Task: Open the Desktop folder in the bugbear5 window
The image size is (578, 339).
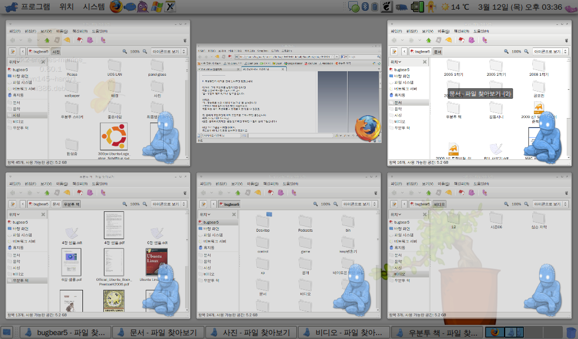Action: (263, 223)
